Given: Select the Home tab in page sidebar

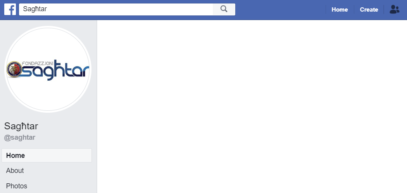Looking at the screenshot, I should [x=47, y=155].
